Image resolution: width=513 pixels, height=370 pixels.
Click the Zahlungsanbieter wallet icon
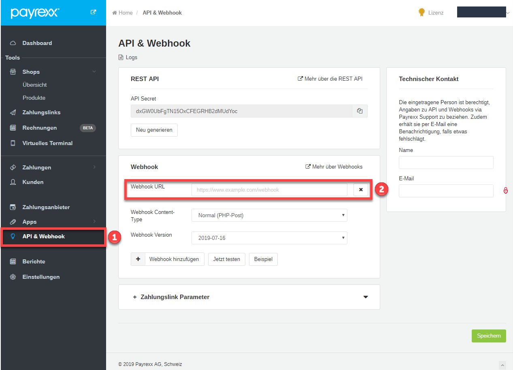point(13,207)
